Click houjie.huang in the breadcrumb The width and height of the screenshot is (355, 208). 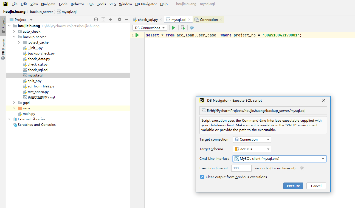(x=14, y=12)
